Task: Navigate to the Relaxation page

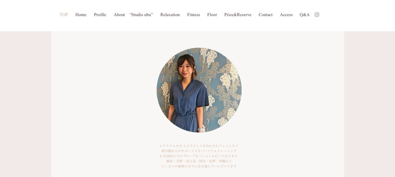Action: [x=170, y=15]
